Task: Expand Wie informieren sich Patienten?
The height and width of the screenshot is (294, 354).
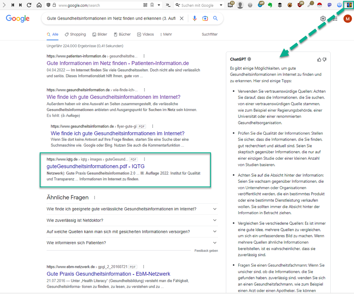Action: point(132,243)
